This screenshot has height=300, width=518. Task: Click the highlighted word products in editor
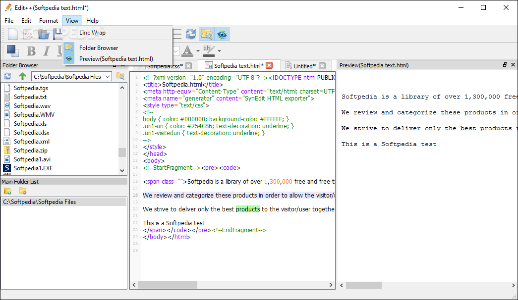[x=248, y=209]
